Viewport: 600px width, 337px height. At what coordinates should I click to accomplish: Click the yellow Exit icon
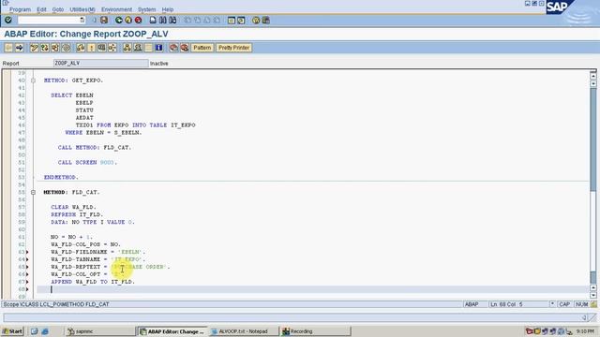click(128, 20)
